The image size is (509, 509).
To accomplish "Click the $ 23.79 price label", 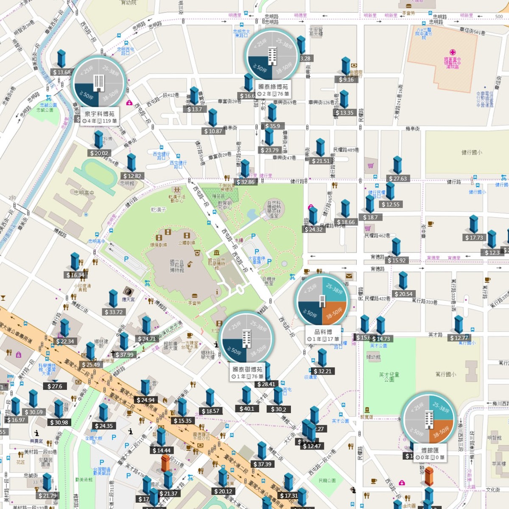I will [269, 150].
